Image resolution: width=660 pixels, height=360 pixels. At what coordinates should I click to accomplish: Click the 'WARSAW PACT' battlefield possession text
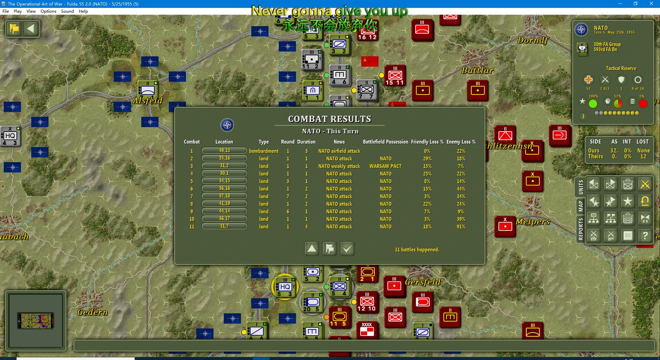point(385,166)
